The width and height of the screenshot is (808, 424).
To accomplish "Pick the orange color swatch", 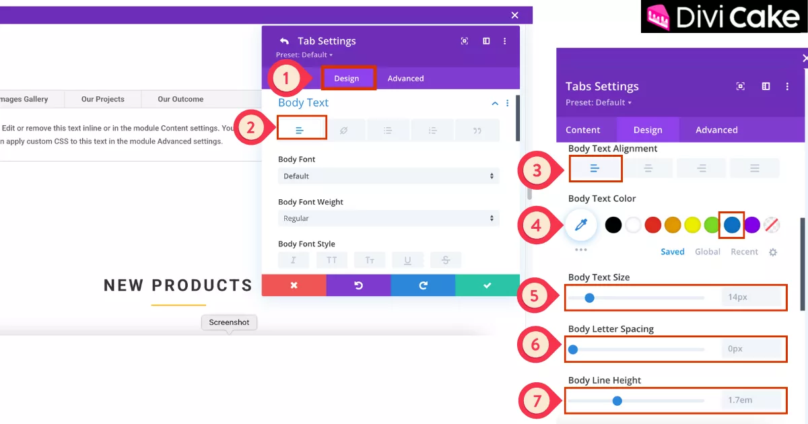I will (673, 225).
